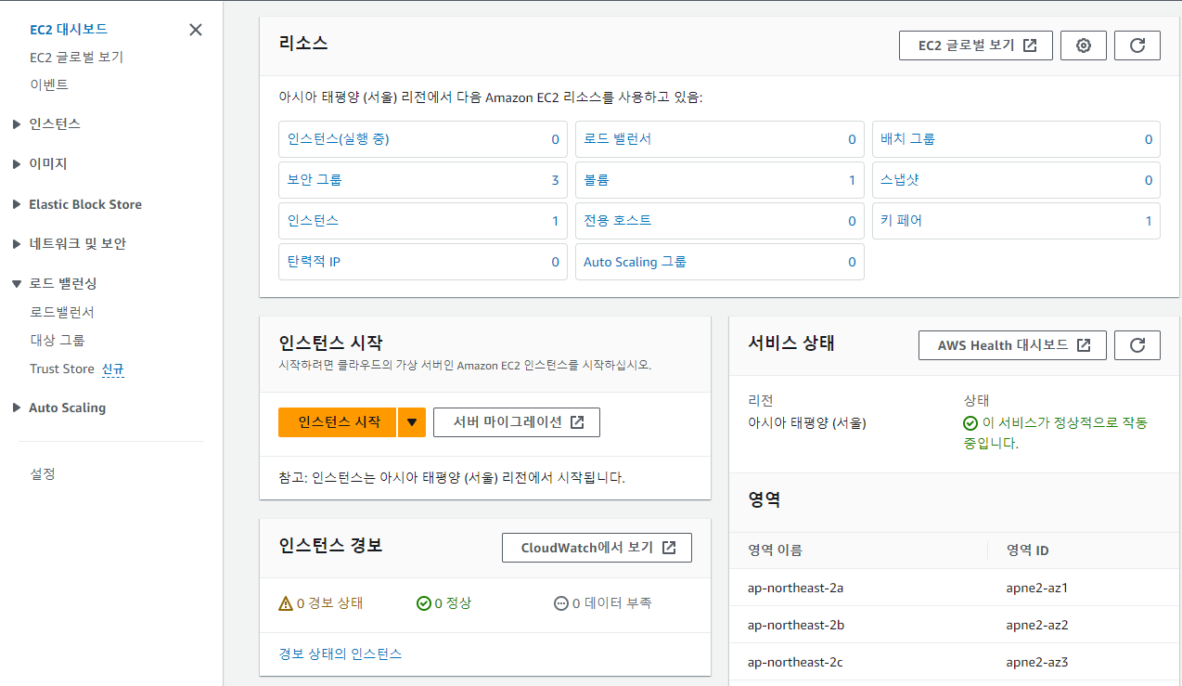Open 로드 밸런서 resource link
This screenshot has height=686, width=1182.
pos(617,139)
